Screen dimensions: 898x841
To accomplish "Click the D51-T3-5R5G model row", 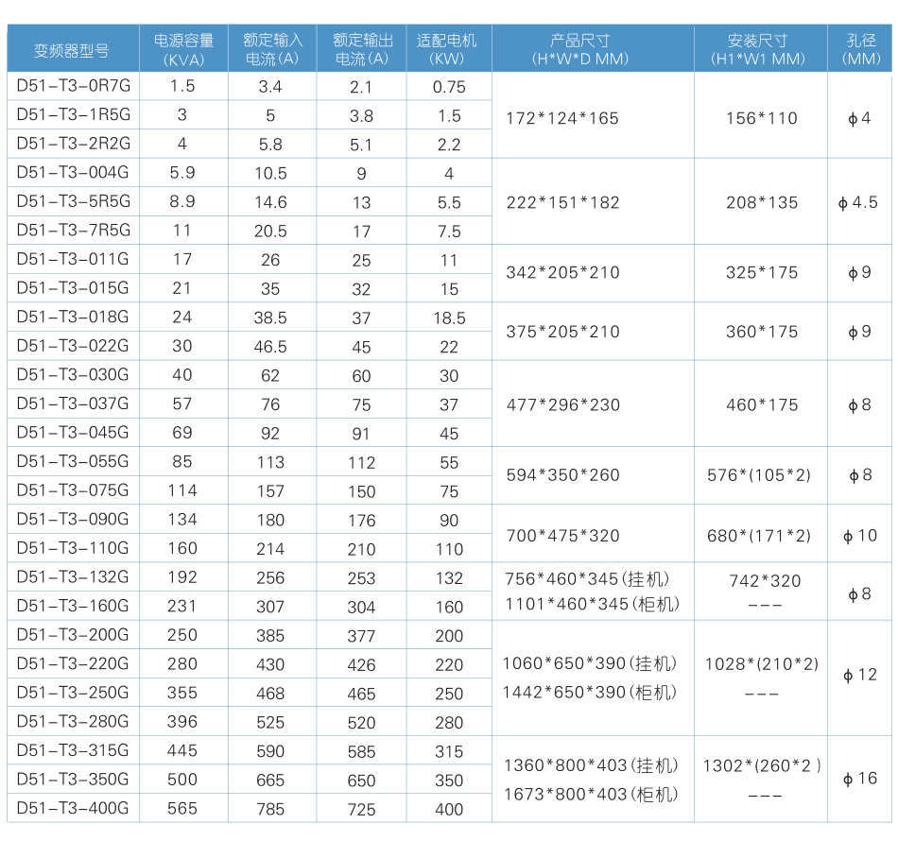I will click(73, 201).
